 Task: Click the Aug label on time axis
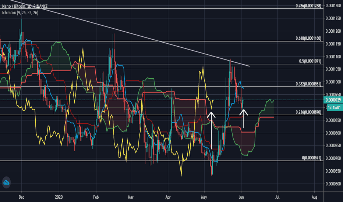coord(314,197)
